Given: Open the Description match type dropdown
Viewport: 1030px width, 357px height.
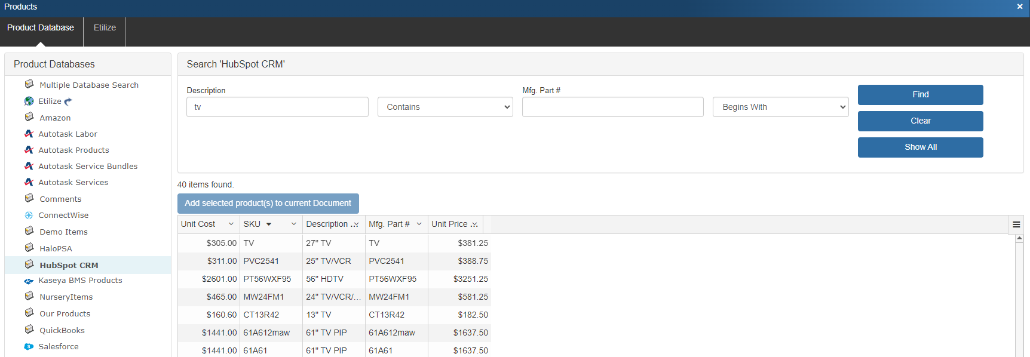Looking at the screenshot, I should click(445, 107).
